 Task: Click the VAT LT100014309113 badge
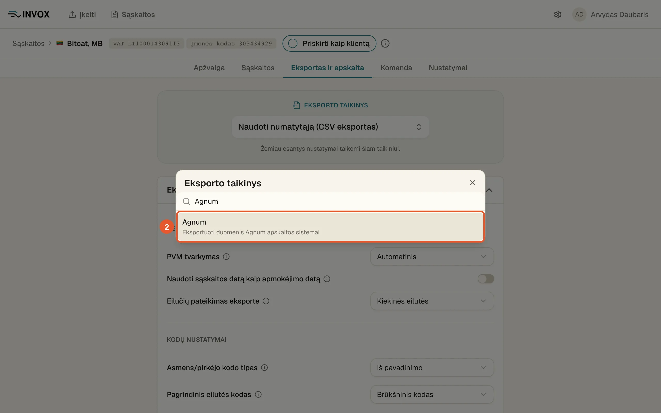[x=146, y=43]
